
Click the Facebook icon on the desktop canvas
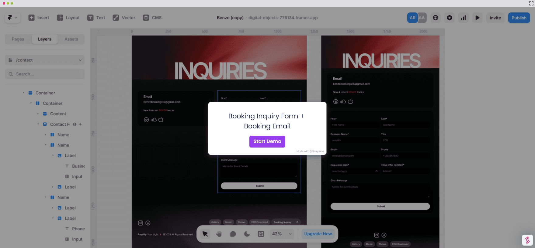coord(148,223)
